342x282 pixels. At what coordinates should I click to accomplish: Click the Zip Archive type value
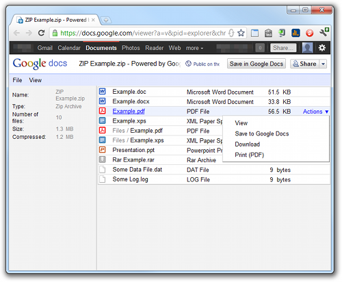pos(68,106)
